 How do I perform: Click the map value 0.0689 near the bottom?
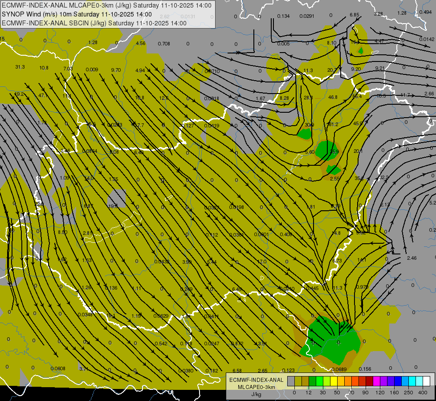pyautogui.click(x=339, y=369)
